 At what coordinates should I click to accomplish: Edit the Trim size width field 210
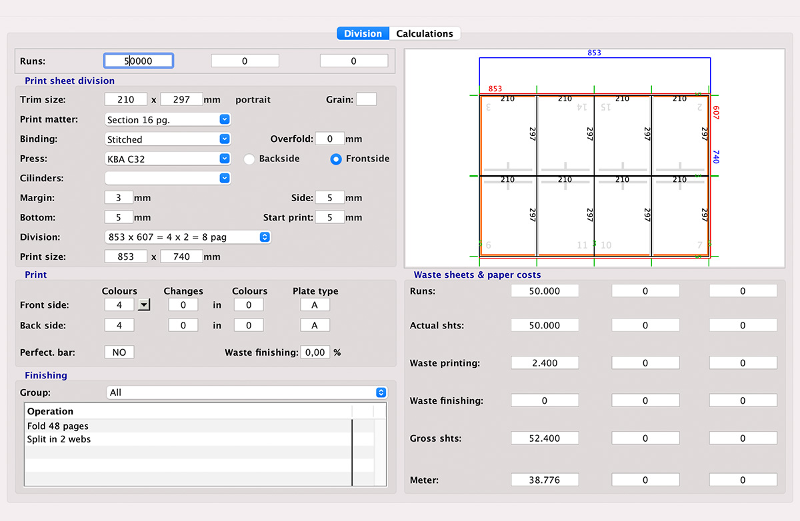pos(125,99)
